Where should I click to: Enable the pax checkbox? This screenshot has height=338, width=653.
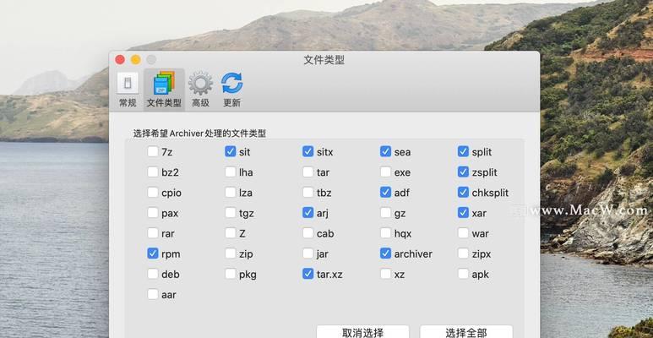click(x=153, y=213)
